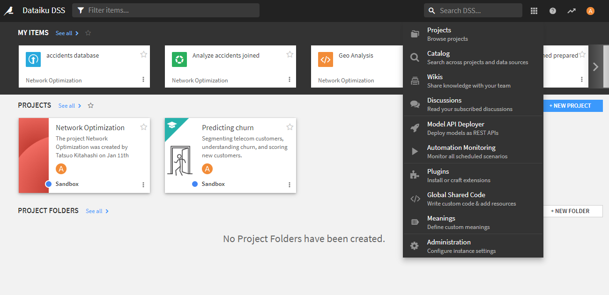Click See all link for My Items

[x=67, y=33]
